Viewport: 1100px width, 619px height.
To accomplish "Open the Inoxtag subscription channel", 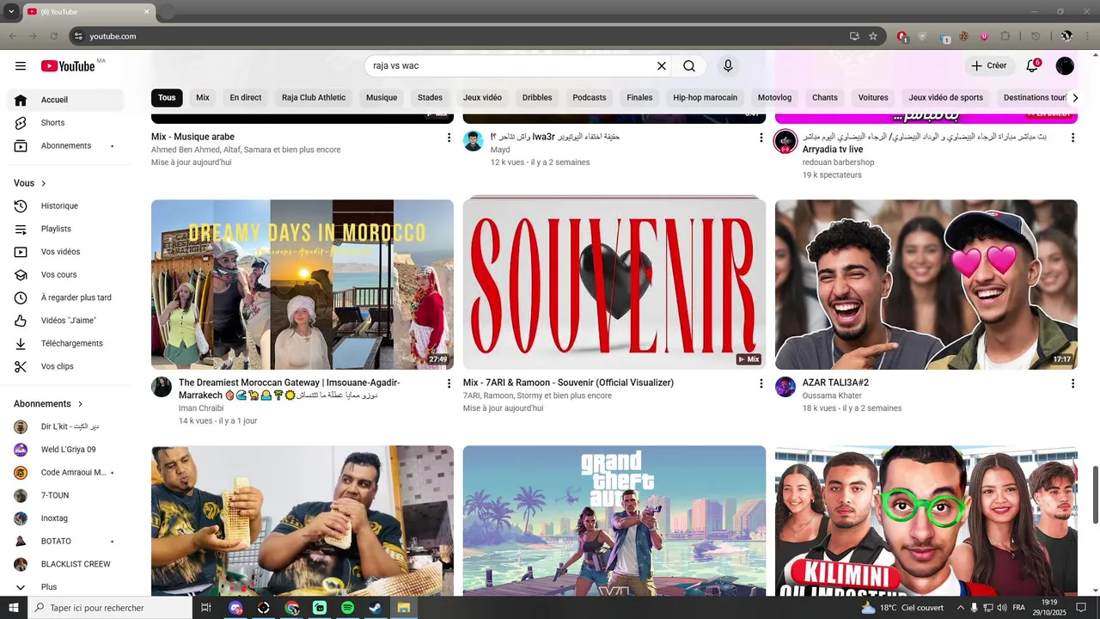I will 65,518.
